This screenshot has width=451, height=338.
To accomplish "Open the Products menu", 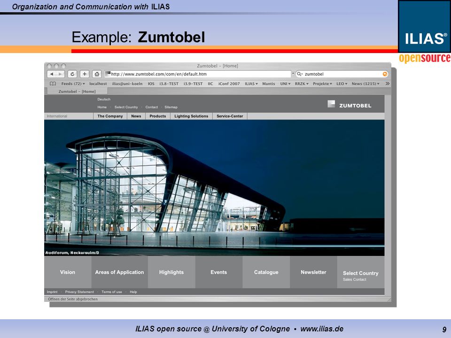I will (x=158, y=116).
